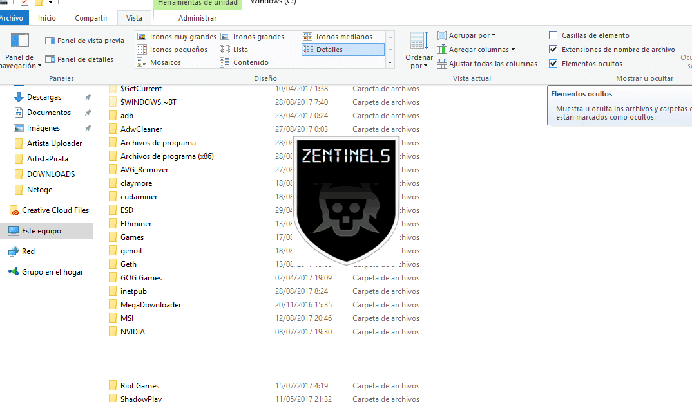Unpin Descargas via its pin icon
Image resolution: width=692 pixels, height=402 pixels.
point(88,97)
